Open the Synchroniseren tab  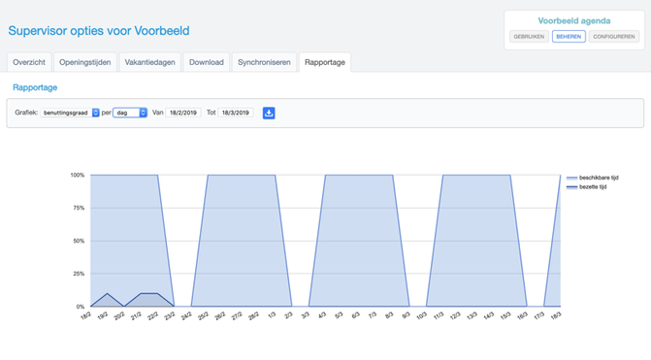(x=264, y=62)
